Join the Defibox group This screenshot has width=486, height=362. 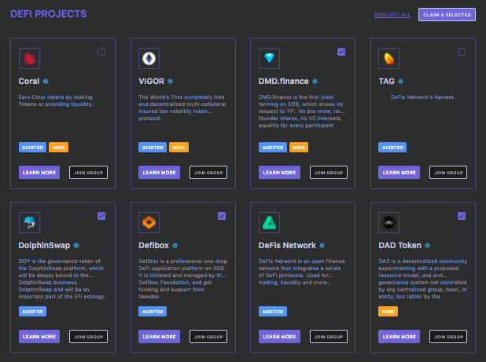tap(208, 336)
